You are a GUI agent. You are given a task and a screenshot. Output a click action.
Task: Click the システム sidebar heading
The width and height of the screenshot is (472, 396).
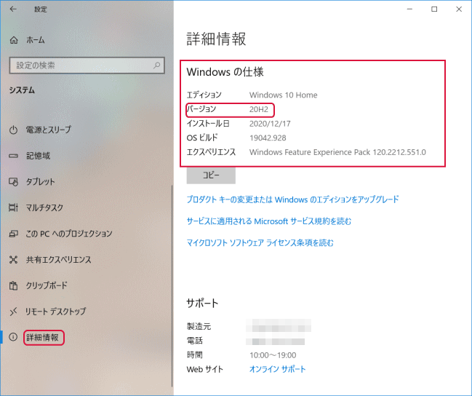[22, 90]
